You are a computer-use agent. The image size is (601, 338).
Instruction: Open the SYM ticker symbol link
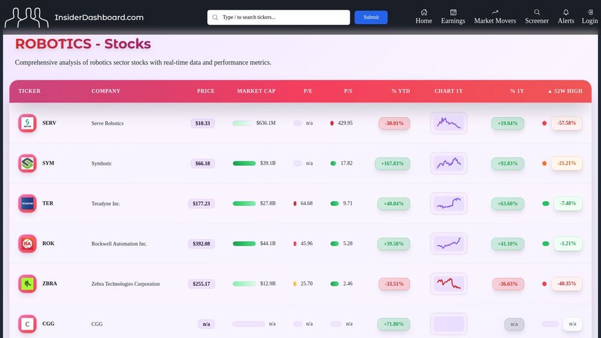[48, 163]
